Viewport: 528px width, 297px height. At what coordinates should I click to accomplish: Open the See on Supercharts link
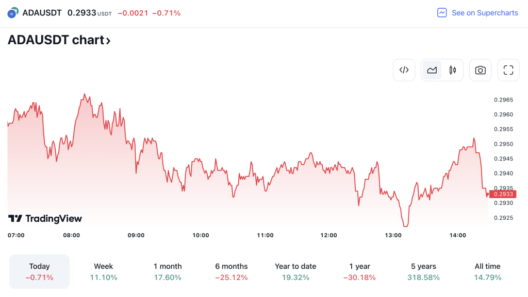(484, 13)
